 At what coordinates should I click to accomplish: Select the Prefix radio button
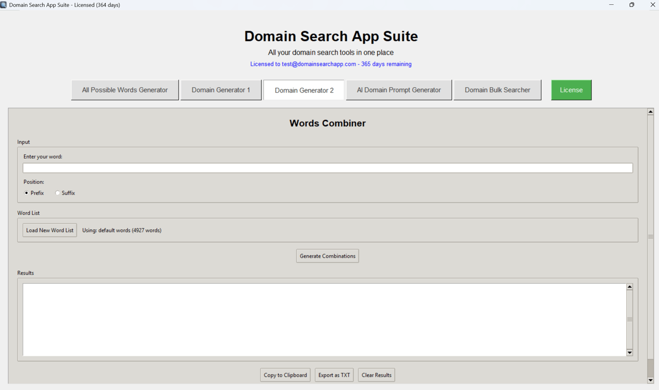[27, 193]
